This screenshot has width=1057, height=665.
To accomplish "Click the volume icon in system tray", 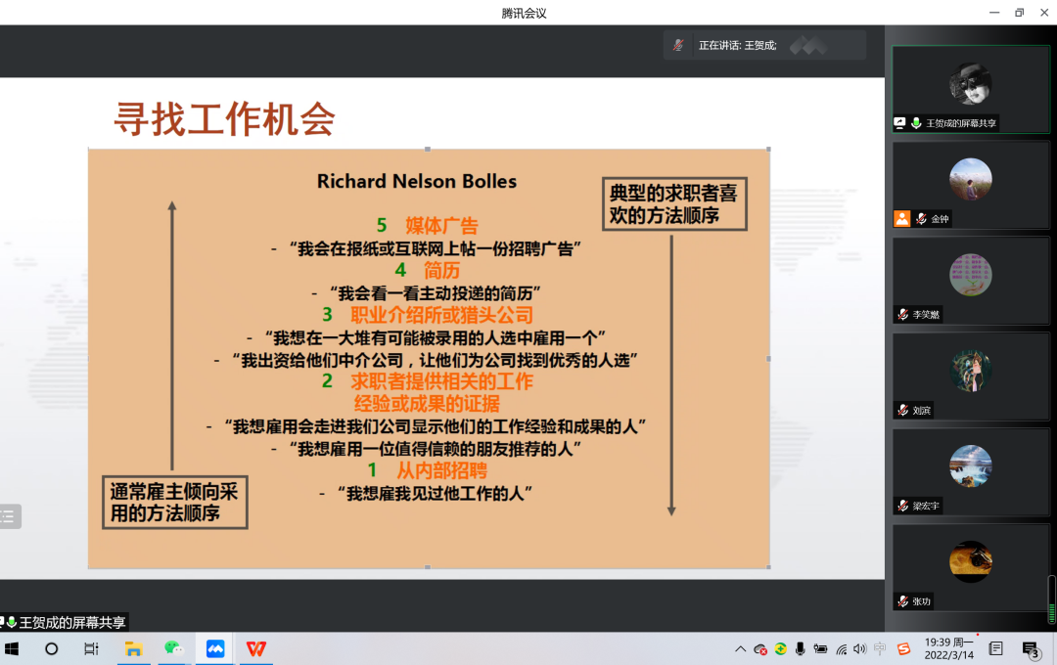I will 859,648.
